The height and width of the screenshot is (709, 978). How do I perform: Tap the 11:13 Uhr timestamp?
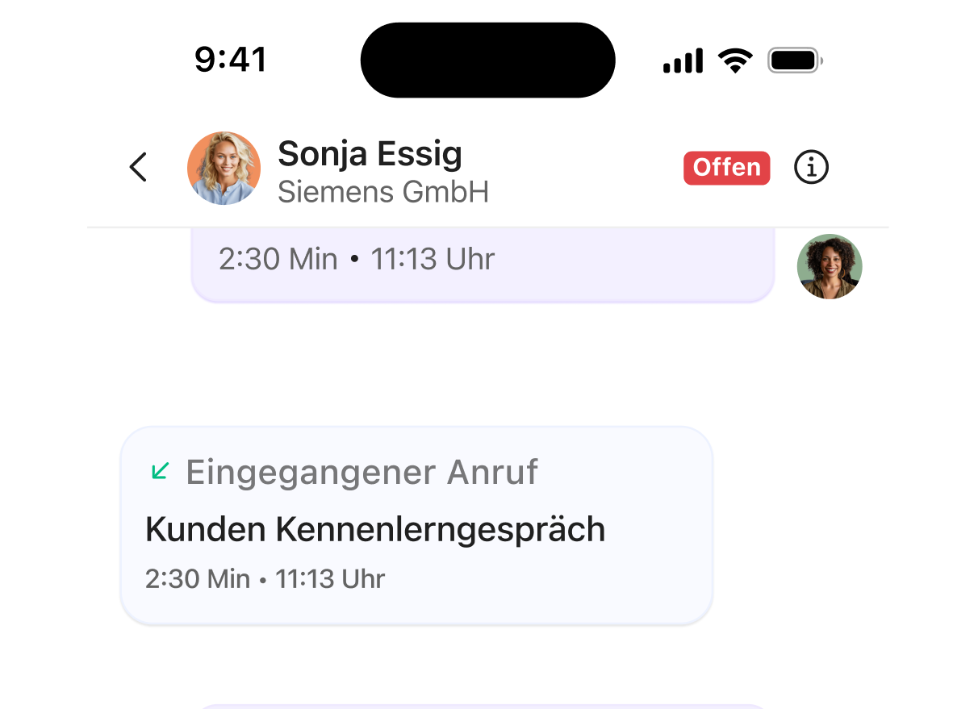point(330,578)
